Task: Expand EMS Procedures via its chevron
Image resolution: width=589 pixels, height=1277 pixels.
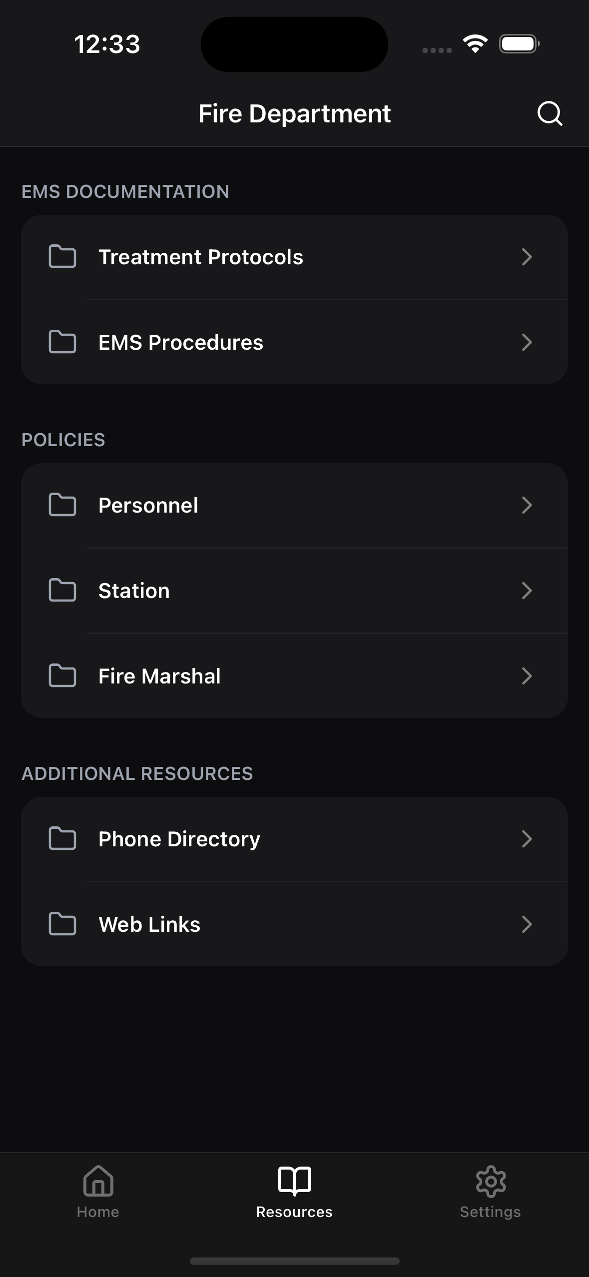Action: (x=527, y=342)
